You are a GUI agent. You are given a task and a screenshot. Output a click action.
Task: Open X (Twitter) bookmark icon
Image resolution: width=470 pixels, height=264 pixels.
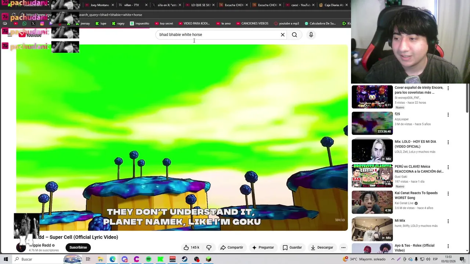point(33,23)
